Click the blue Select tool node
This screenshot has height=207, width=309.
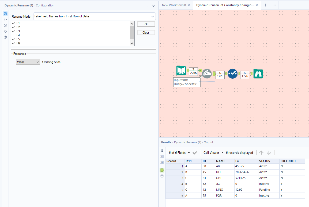[x=232, y=74]
